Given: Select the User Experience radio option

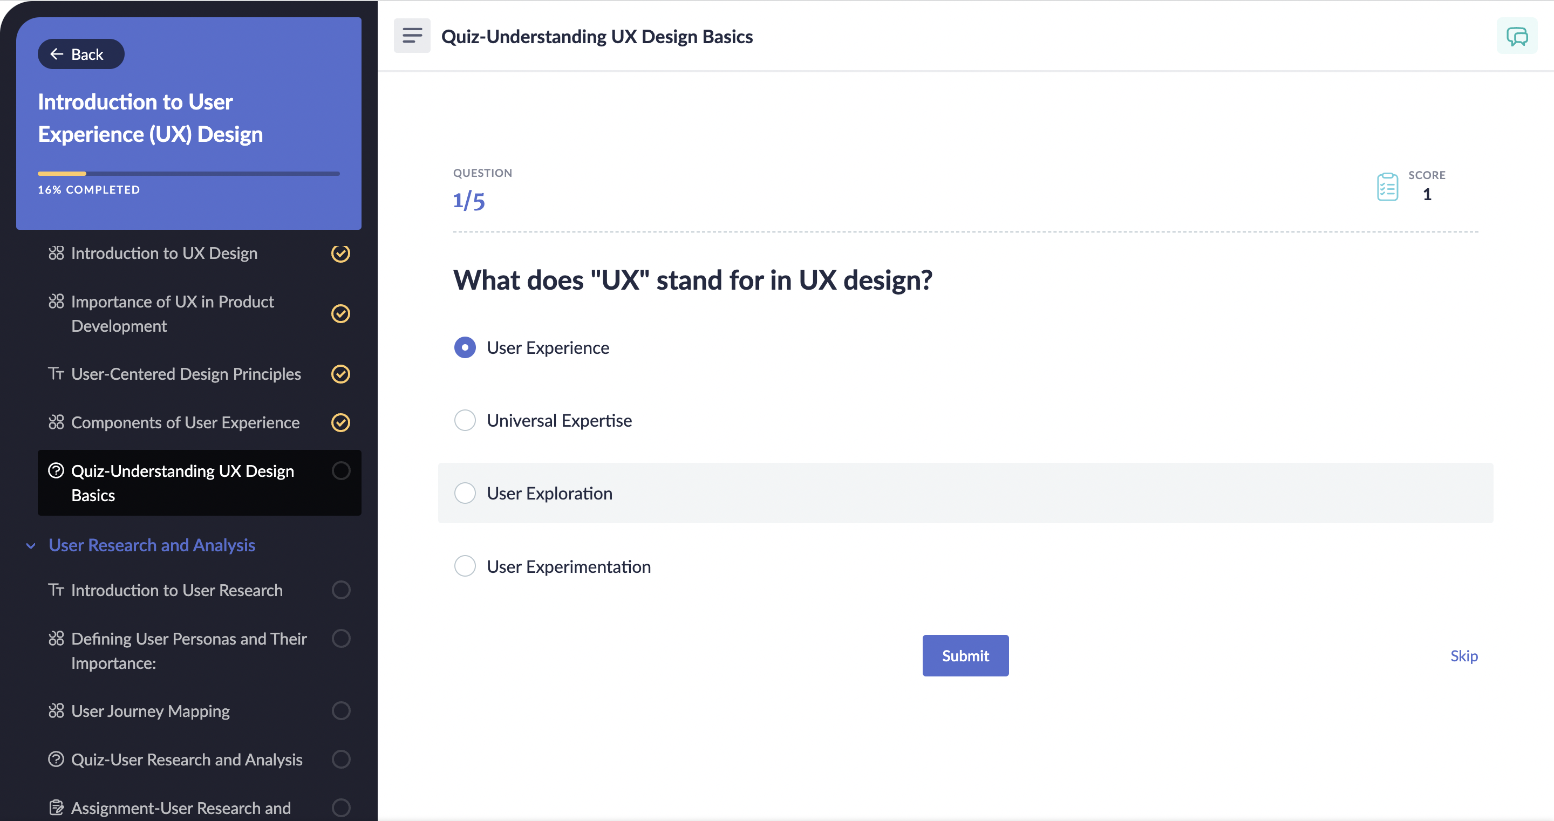Looking at the screenshot, I should click(x=465, y=347).
